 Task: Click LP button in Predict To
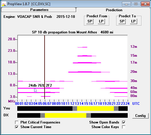click(x=133, y=21)
